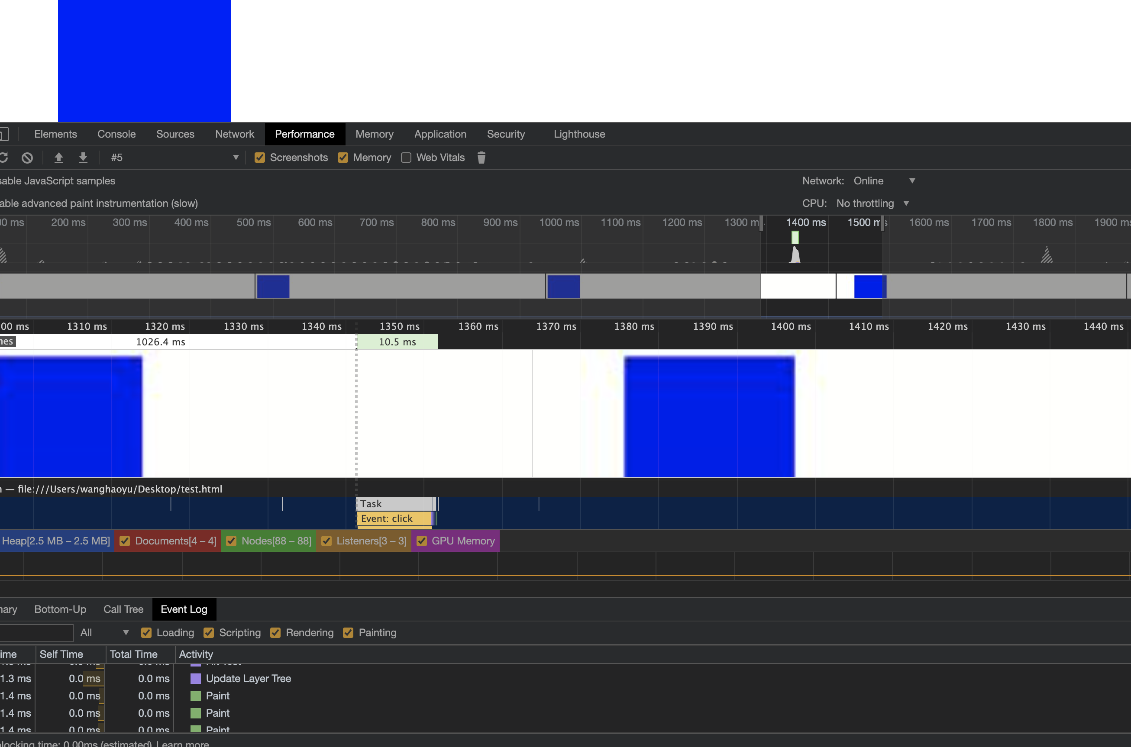Open the Memory panel tab

point(374,134)
